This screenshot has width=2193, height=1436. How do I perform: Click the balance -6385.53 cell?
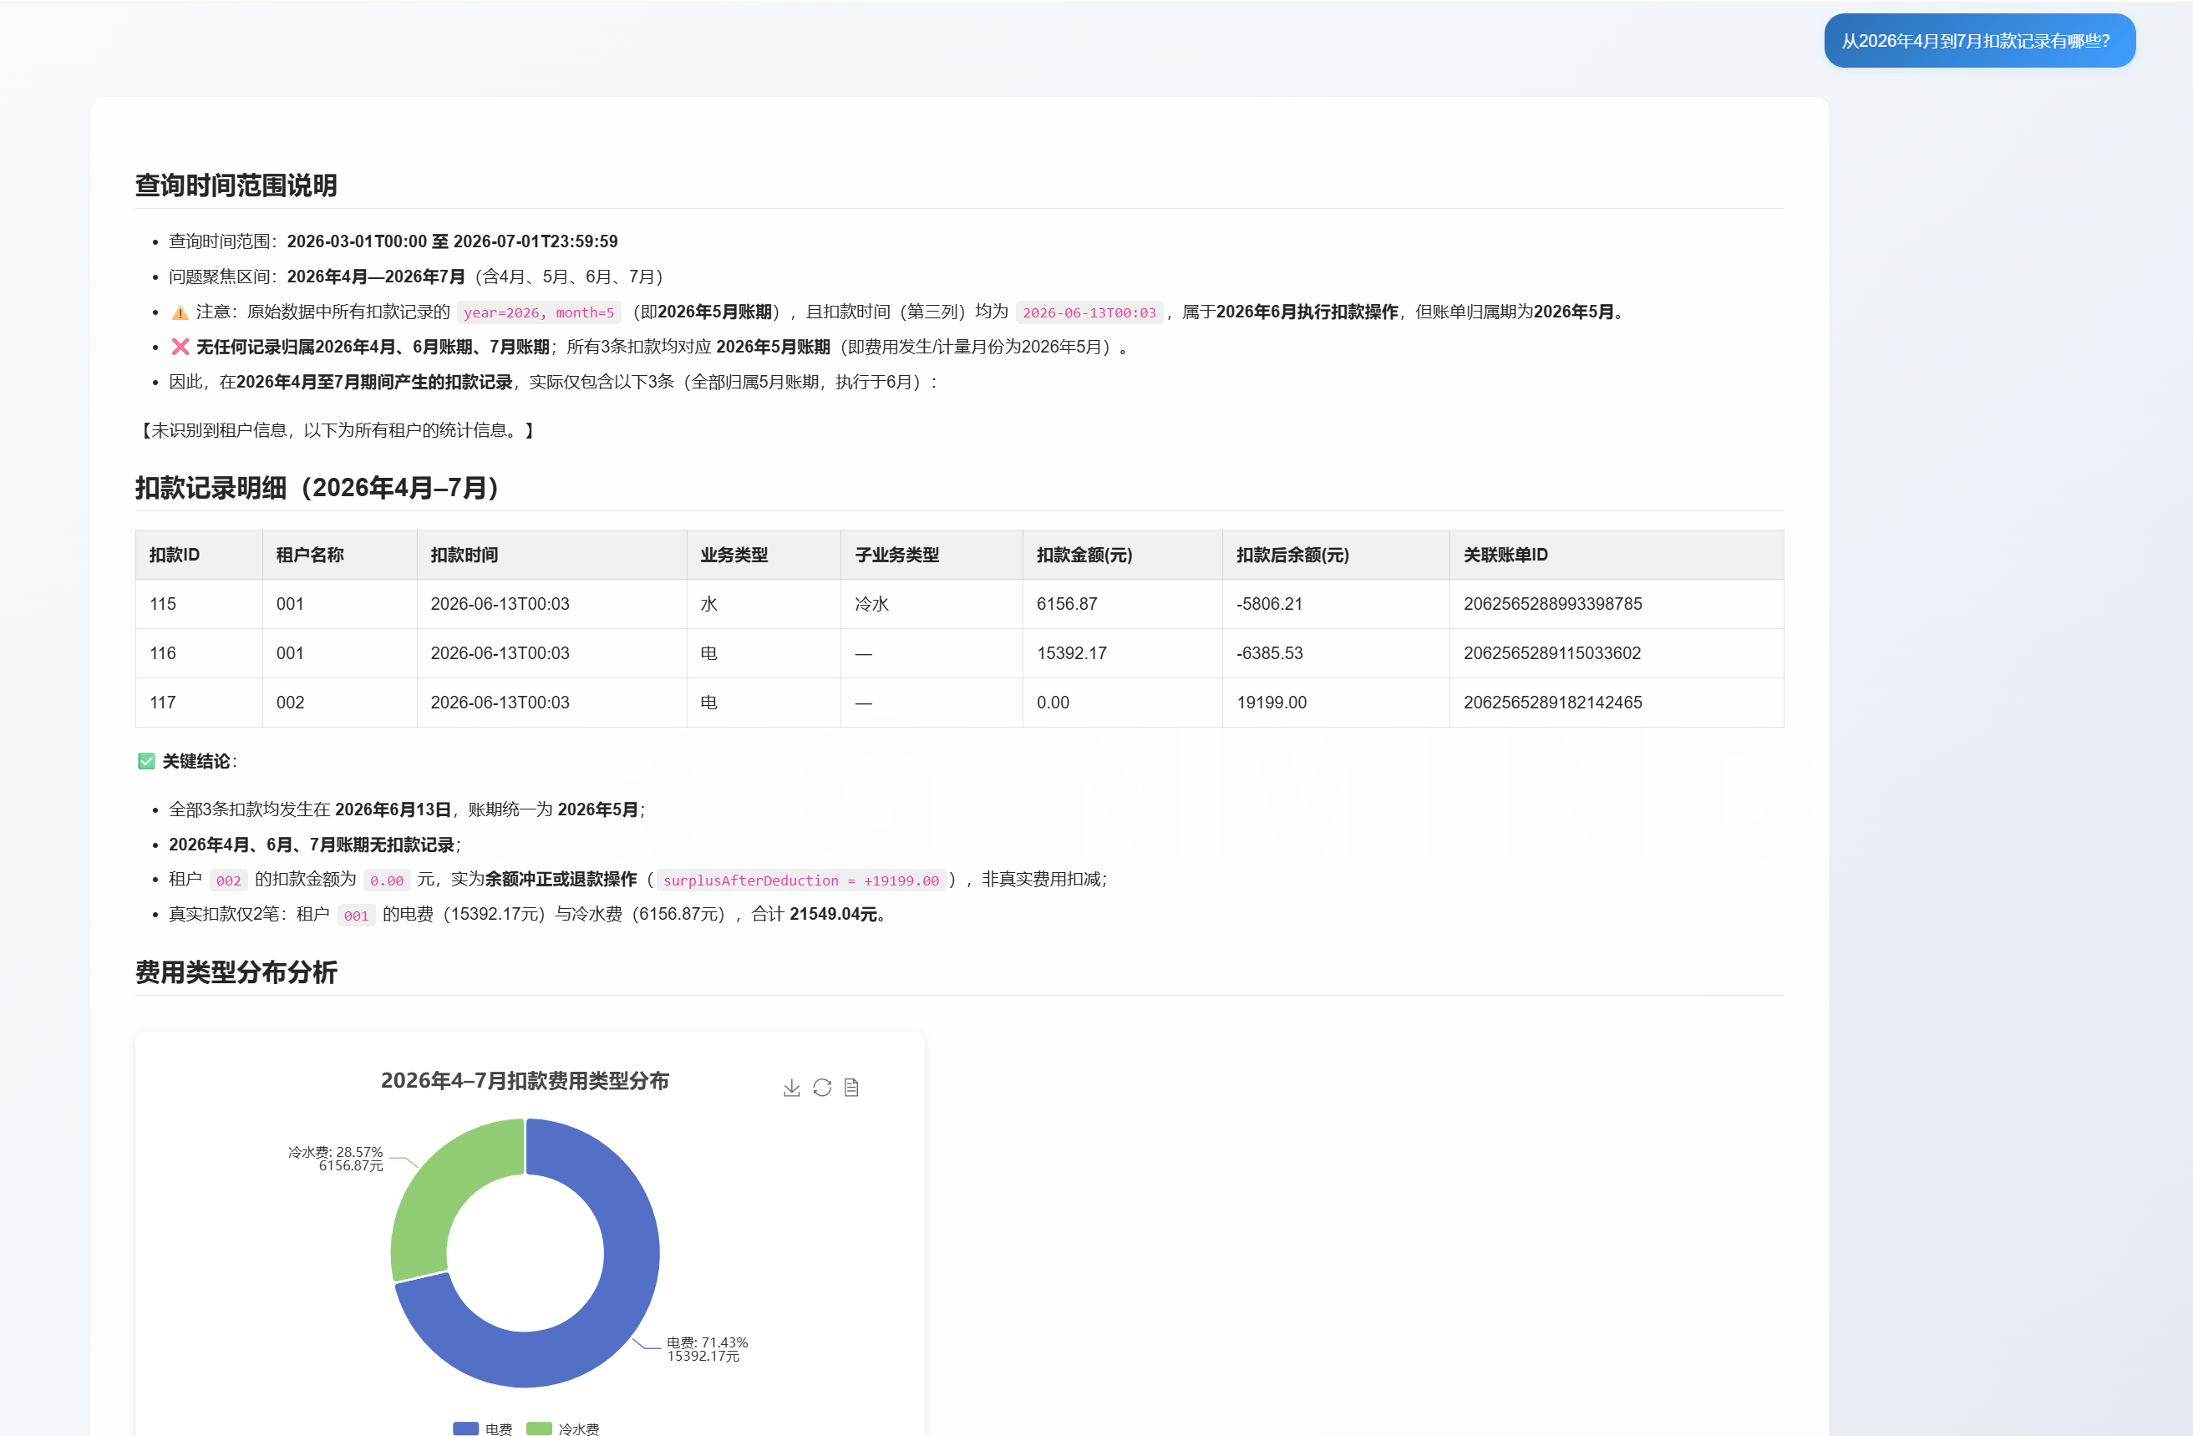pyautogui.click(x=1336, y=653)
